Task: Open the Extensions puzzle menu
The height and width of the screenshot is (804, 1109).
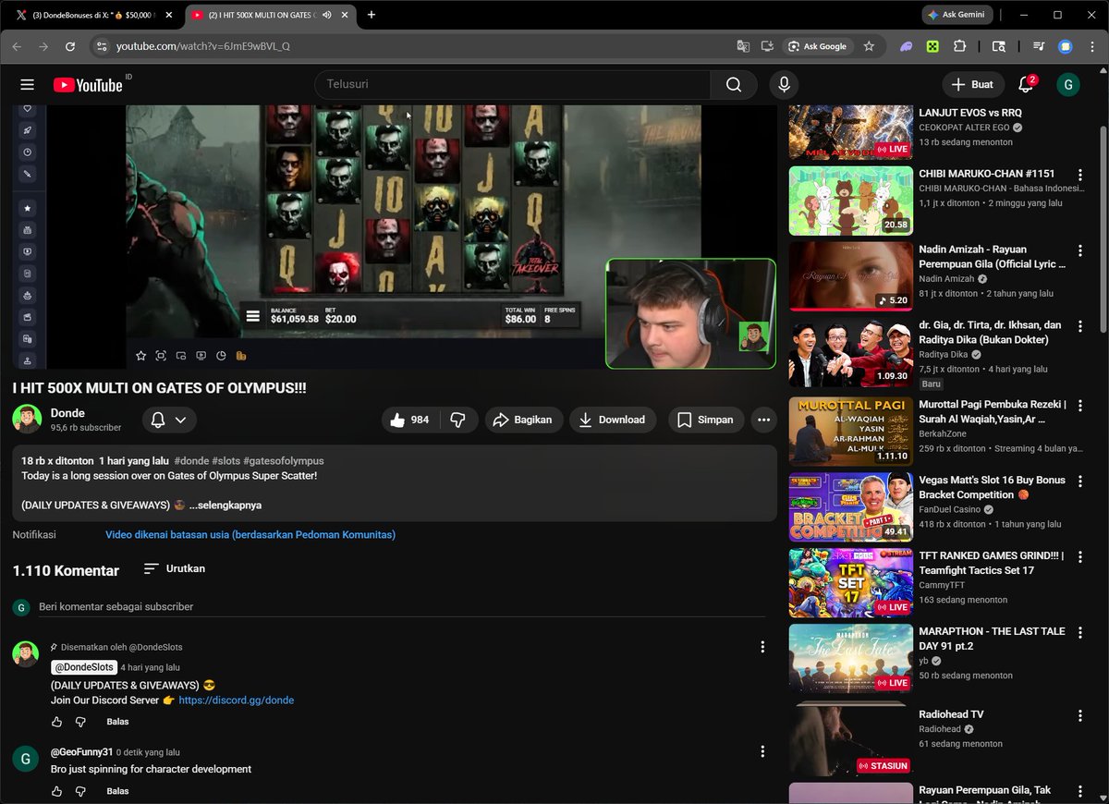Action: [x=959, y=46]
